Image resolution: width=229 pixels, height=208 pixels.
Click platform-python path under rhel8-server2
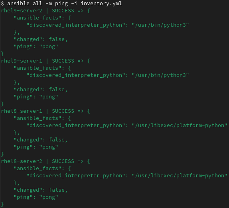pos(180,176)
